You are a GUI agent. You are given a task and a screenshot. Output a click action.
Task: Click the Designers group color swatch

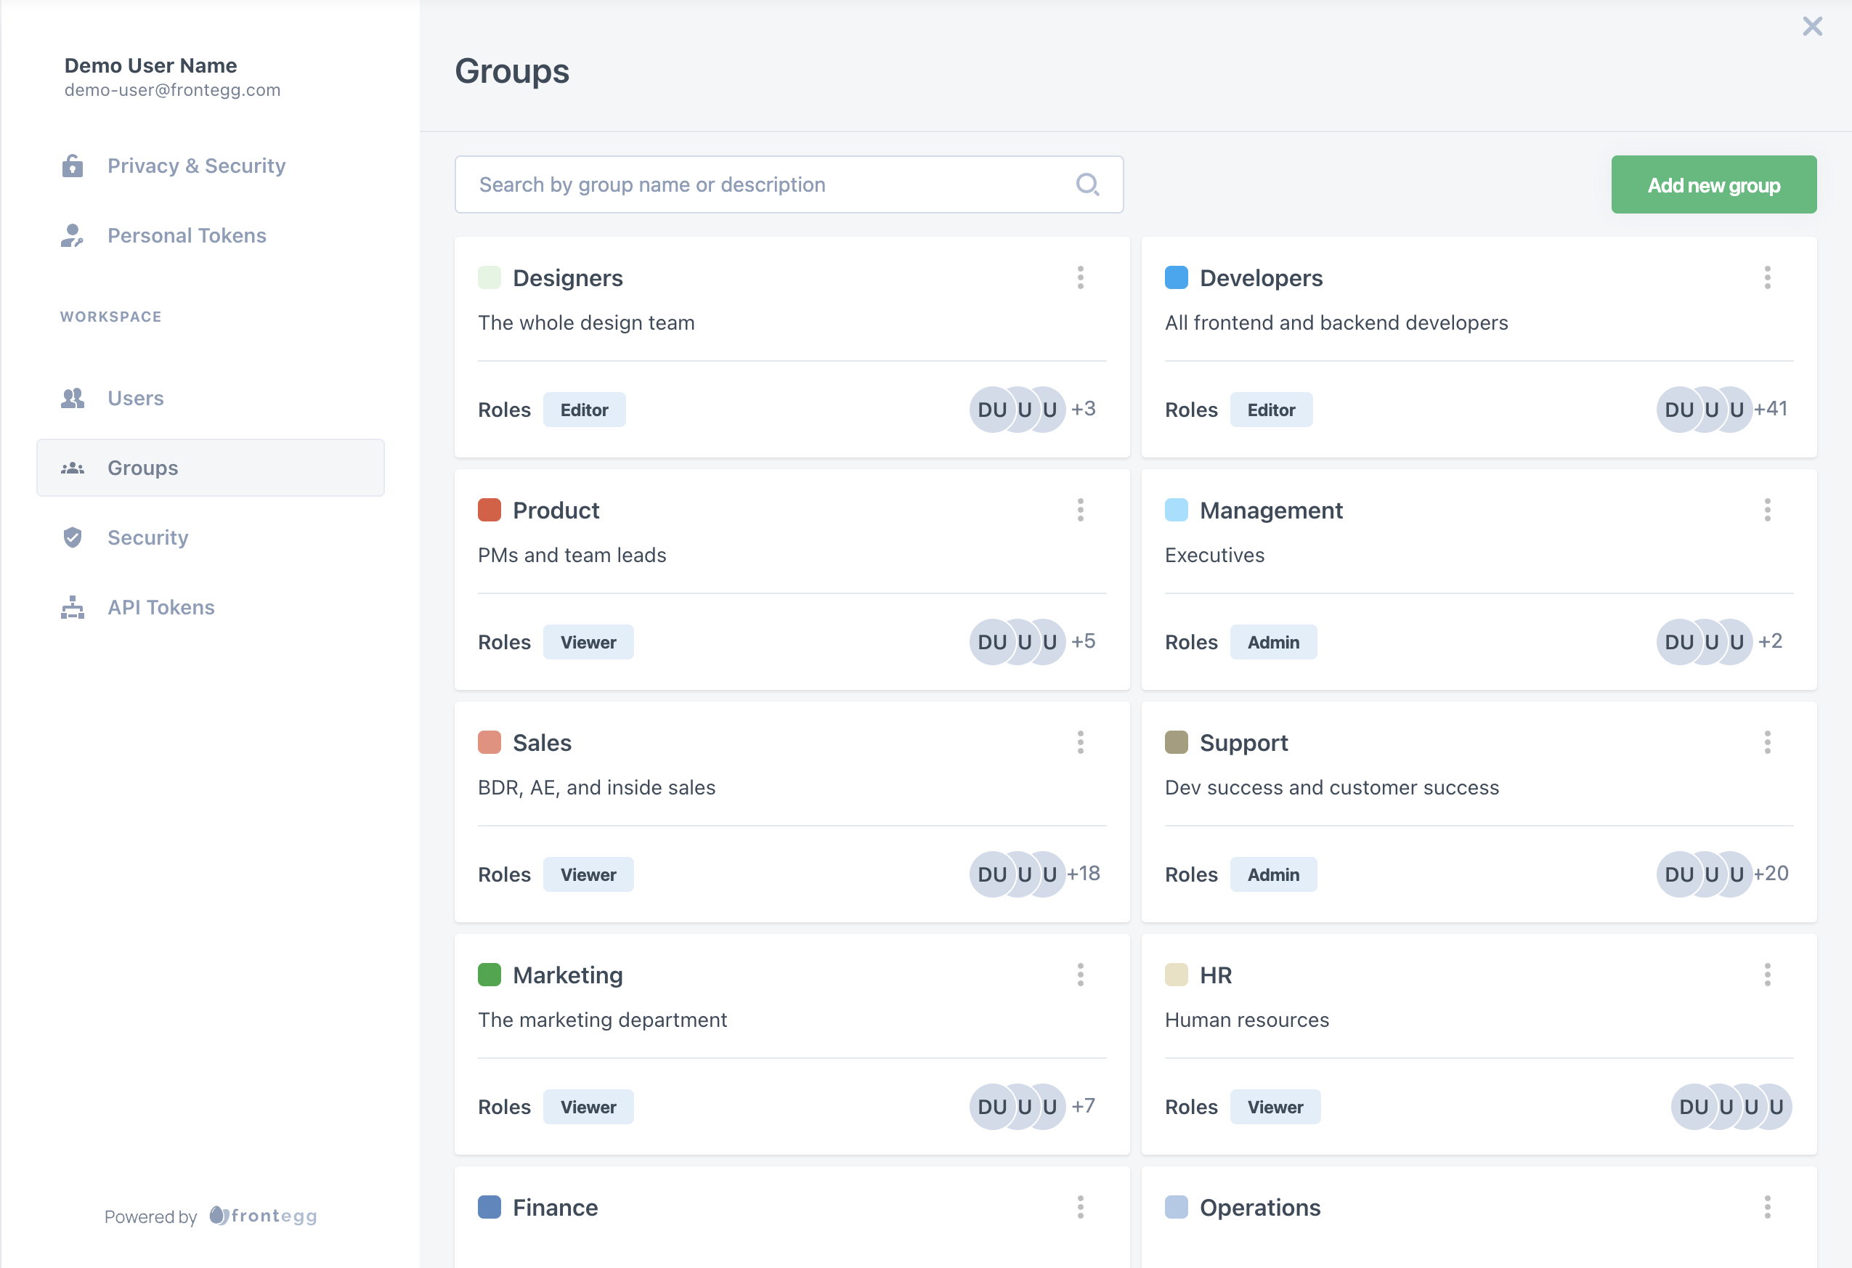490,277
